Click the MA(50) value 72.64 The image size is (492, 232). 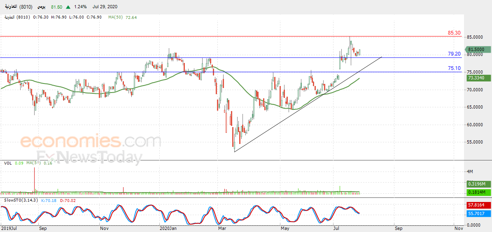pyautogui.click(x=131, y=17)
